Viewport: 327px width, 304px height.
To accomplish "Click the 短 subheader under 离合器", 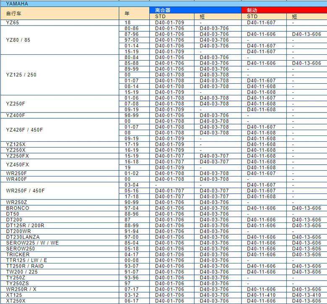I will [x=218, y=17].
